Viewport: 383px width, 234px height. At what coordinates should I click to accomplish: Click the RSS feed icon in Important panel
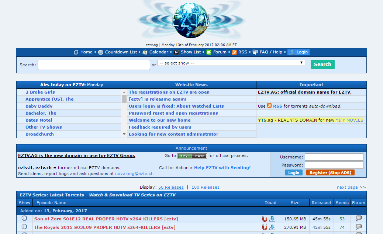pos(269,105)
